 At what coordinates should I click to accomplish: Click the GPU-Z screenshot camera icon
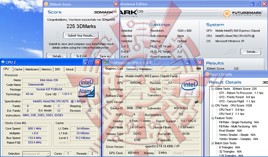pos(198,69)
